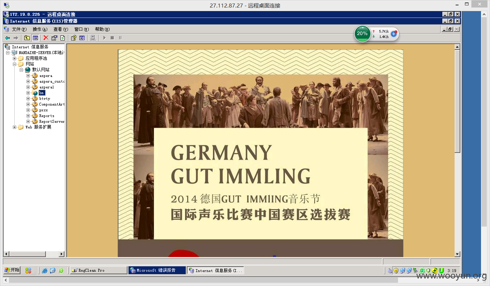Select the NANDAIHE-SERVER computer icon
The image size is (490, 286).
pos(14,53)
